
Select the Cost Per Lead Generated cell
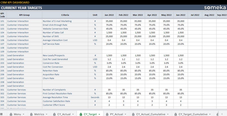pos(65,59)
